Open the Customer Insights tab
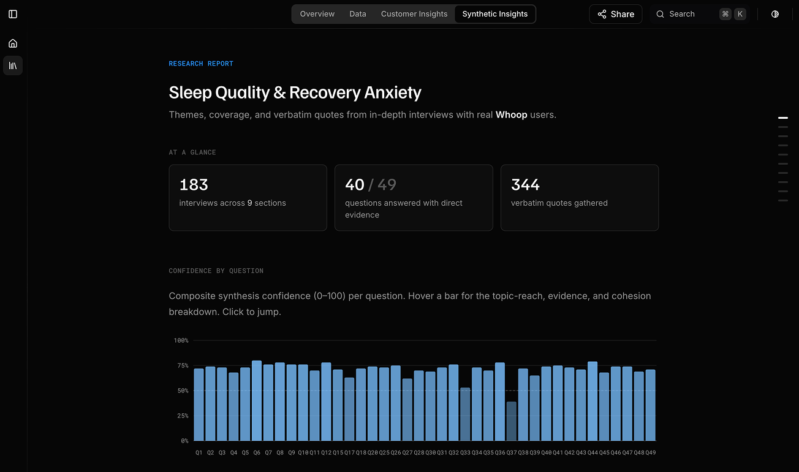The width and height of the screenshot is (799, 472). pyautogui.click(x=414, y=14)
